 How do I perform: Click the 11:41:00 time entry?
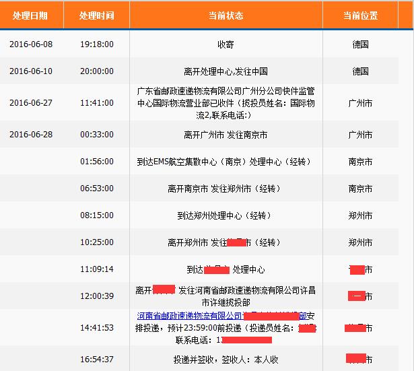tap(96, 103)
